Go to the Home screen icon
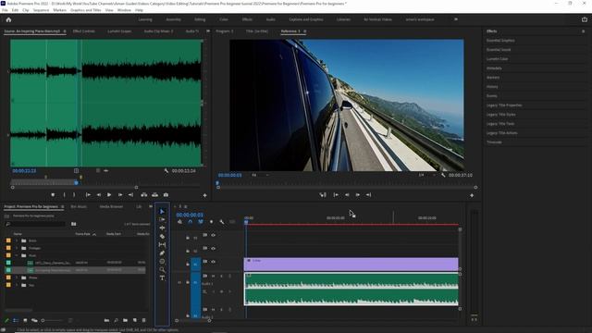592x333 pixels. pos(8,19)
